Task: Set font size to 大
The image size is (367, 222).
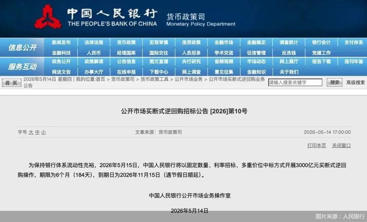Action: (x=31, y=132)
